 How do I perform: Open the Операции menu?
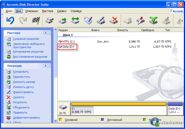[32, 11]
